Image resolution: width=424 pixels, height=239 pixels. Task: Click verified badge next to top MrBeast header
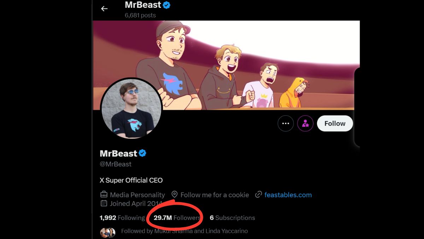click(166, 5)
